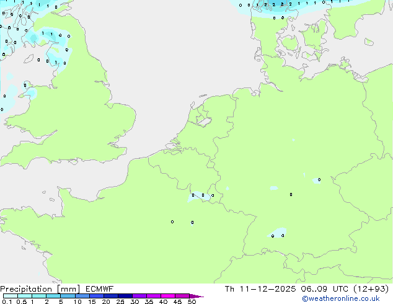Click the '(12+93)' forecast offset
The height and width of the screenshot is (304, 393).
coord(371,289)
